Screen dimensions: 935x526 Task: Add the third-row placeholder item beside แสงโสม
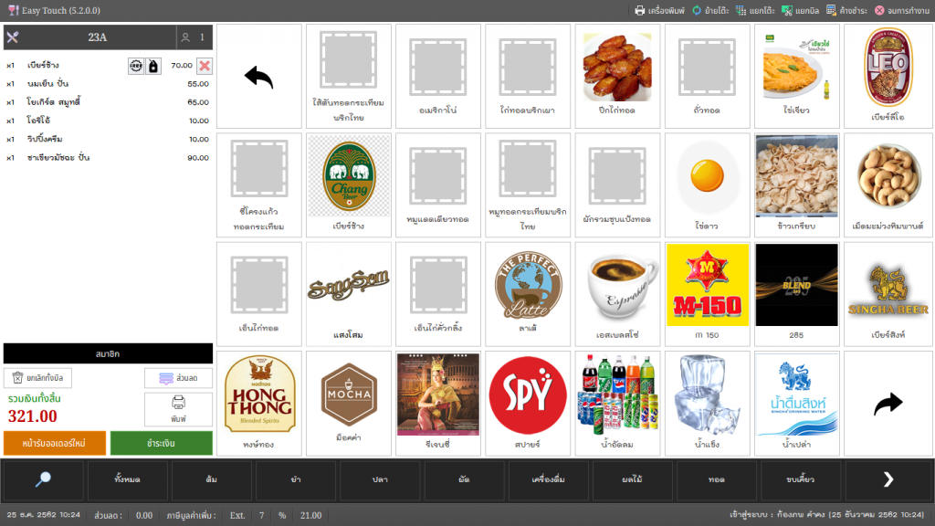[x=438, y=294]
